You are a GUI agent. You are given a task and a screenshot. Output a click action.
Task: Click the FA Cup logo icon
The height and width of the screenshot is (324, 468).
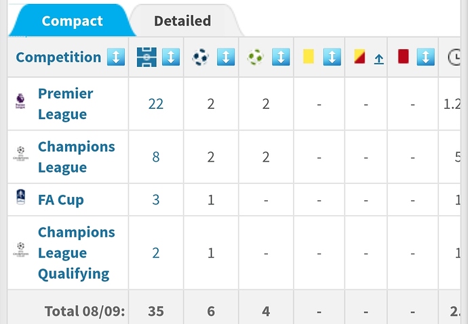tap(20, 197)
